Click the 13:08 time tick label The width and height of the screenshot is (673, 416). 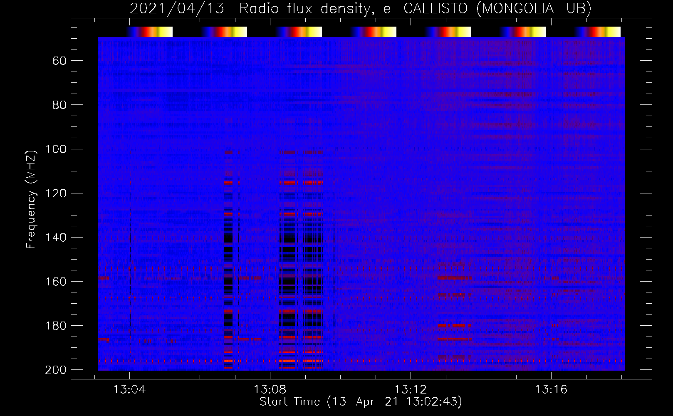(x=270, y=389)
